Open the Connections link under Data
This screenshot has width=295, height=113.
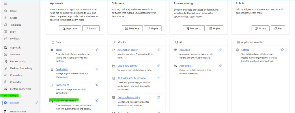[62, 85]
